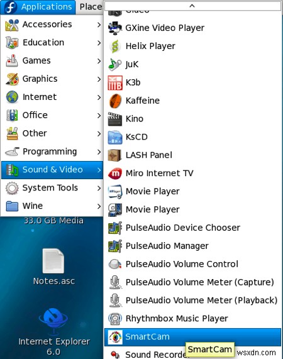Expand Wine submenu arrow
Image resolution: width=283 pixels, height=359 pixels.
pos(99,206)
